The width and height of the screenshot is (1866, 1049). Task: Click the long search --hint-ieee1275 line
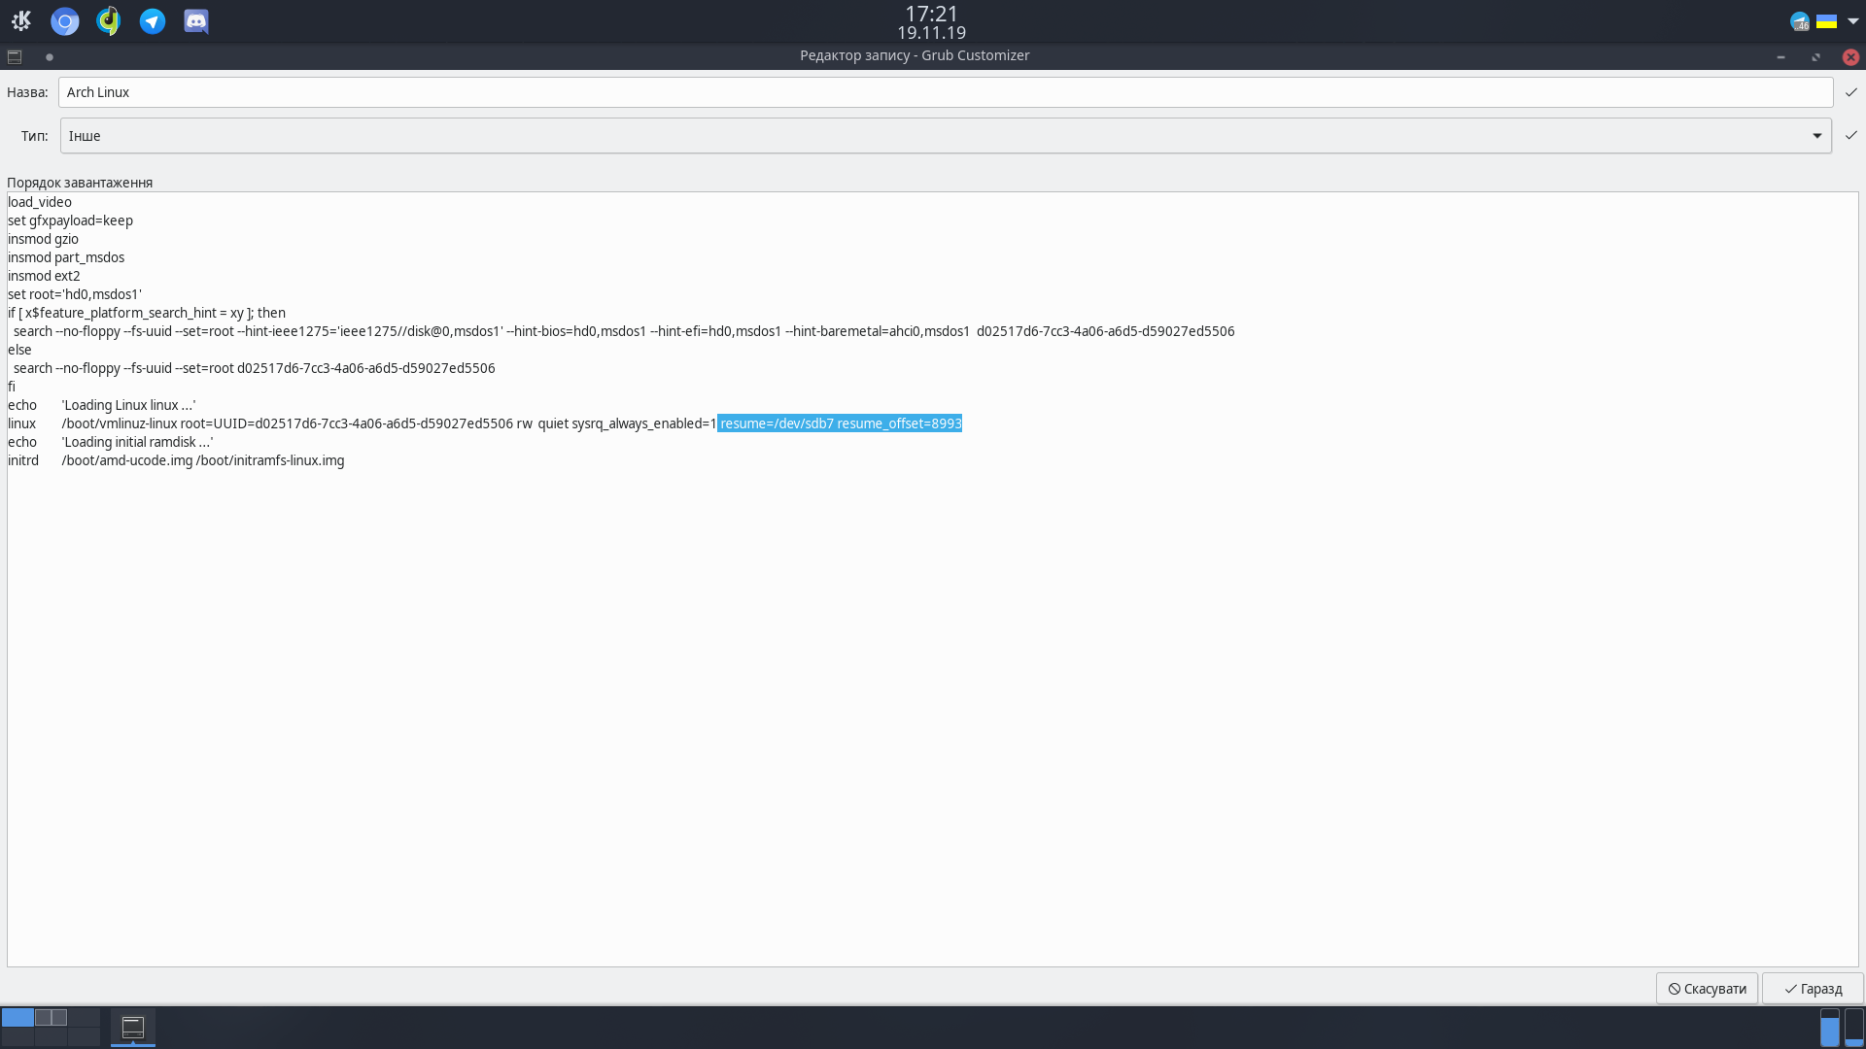(x=624, y=331)
